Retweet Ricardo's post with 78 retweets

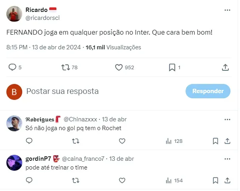[x=66, y=68]
